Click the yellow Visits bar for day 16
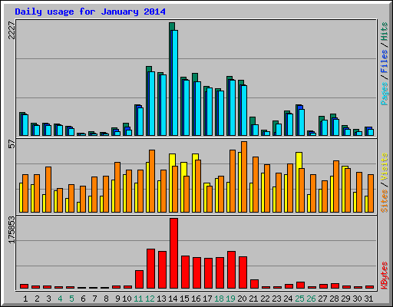 (194, 183)
